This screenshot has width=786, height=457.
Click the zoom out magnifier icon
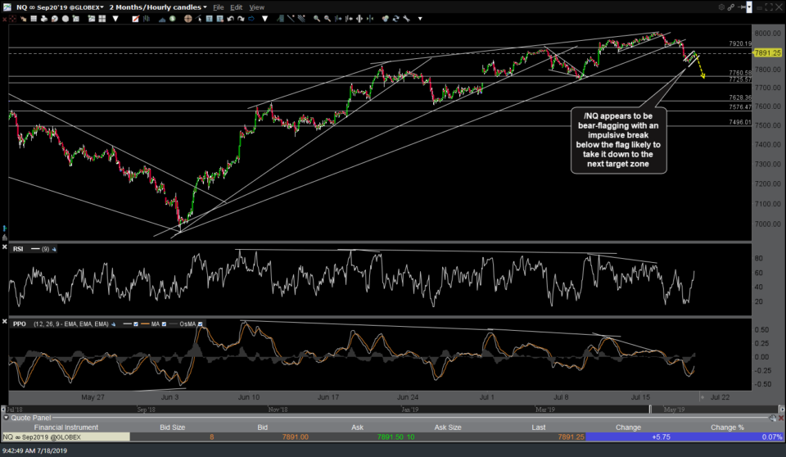327,19
